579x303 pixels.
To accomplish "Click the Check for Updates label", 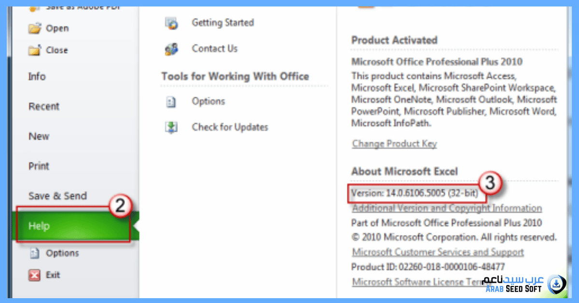I will click(x=230, y=127).
